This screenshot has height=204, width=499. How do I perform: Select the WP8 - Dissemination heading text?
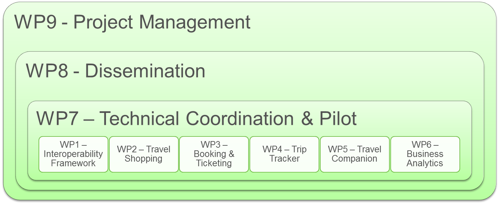116,71
